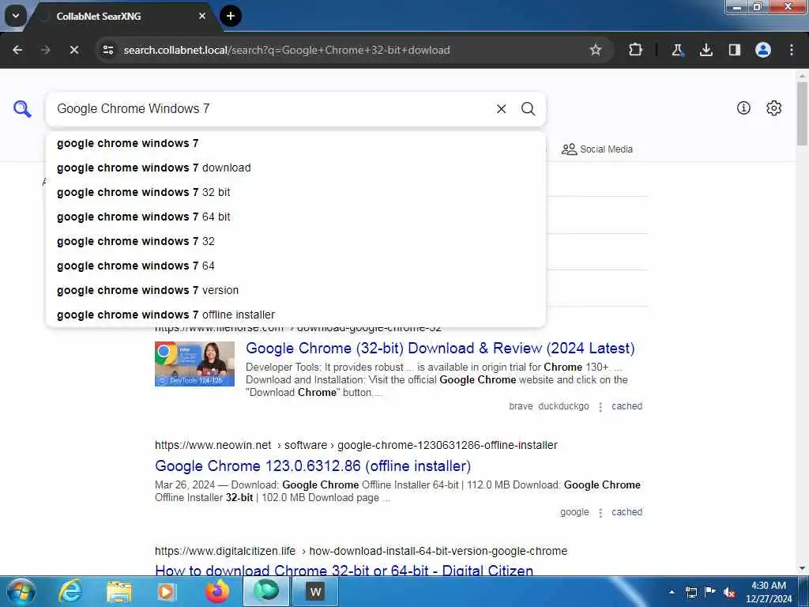Viewport: 809px width, 607px height.
Task: Open the SearXNG about info icon
Action: pos(743,107)
